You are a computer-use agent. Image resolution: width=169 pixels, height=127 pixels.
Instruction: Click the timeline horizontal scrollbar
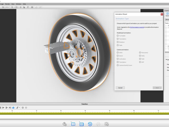(x=84, y=119)
